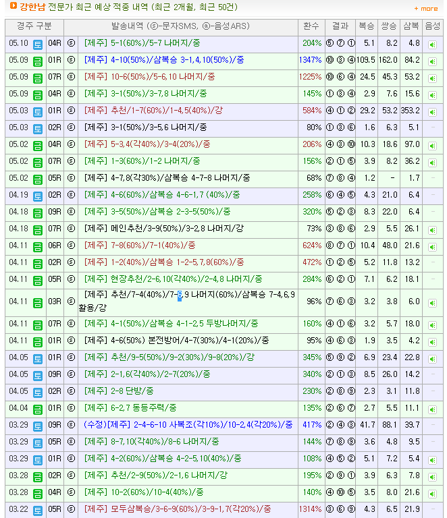The image size is (447, 518).
Task: Click 금 day badge in 05.02 05R row
Action: 38,179
